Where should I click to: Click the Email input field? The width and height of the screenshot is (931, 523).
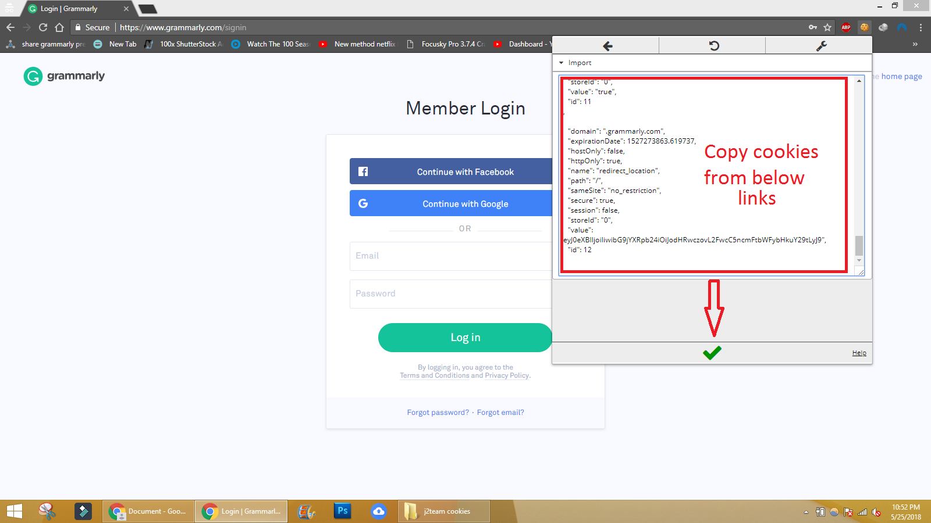click(x=451, y=256)
